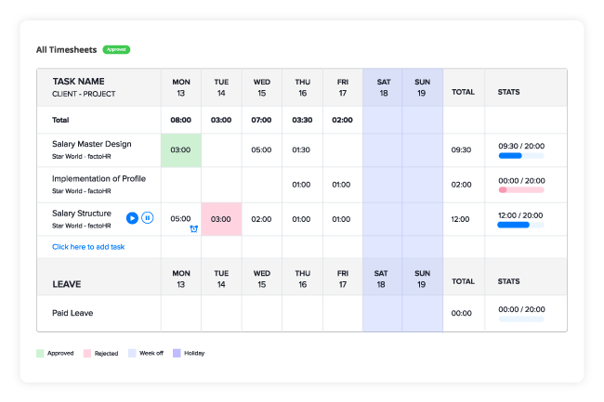Select Friday 01:00 for Implementation of Profile

341,185
